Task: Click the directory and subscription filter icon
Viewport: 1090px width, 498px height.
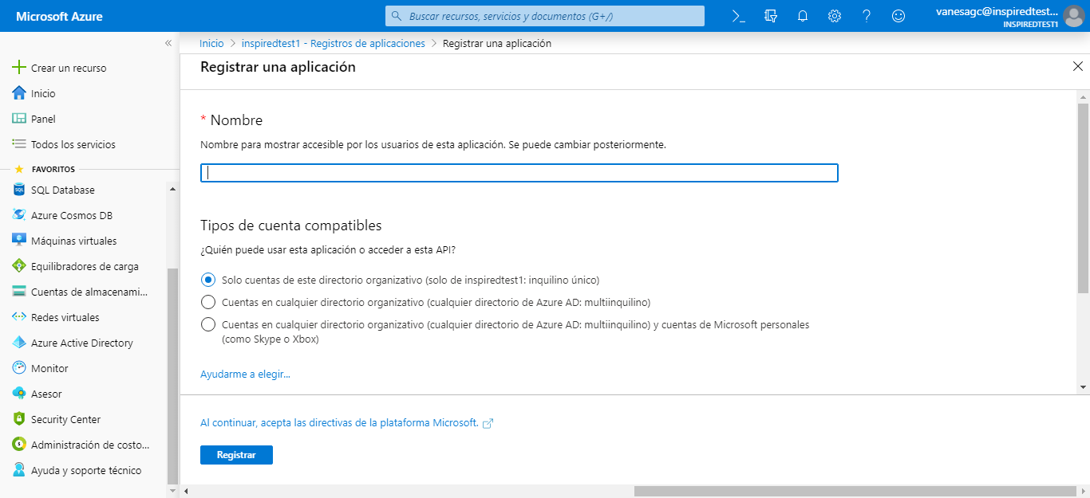Action: pyautogui.click(x=770, y=16)
